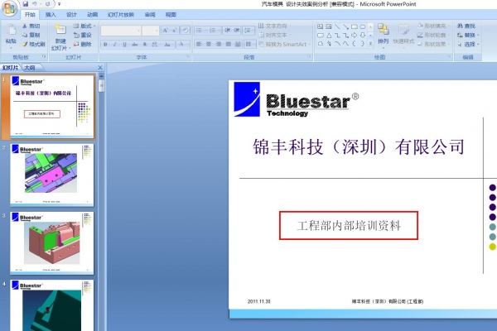Open the font color dropdown
The image size is (497, 331).
(182, 45)
